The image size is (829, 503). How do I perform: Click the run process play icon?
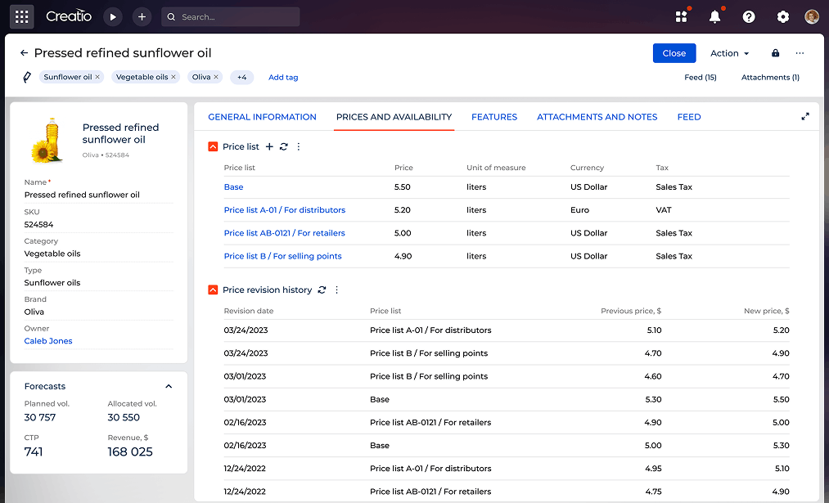[x=113, y=16]
